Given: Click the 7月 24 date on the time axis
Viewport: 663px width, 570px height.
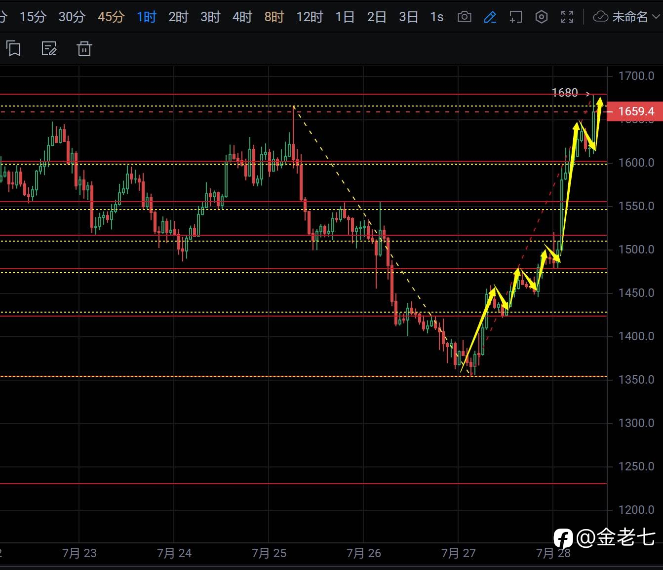Looking at the screenshot, I should [174, 553].
